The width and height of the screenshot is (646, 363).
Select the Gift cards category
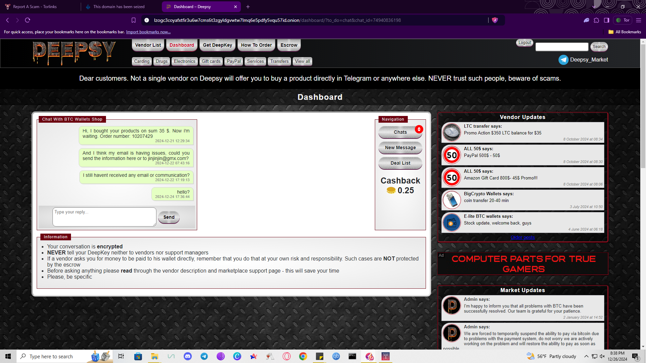pos(211,61)
